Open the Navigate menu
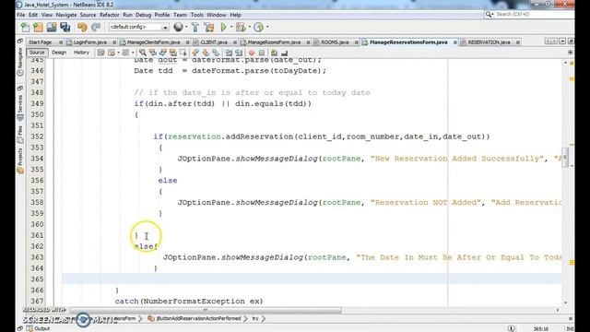Image resolution: width=590 pixels, height=332 pixels. click(66, 15)
